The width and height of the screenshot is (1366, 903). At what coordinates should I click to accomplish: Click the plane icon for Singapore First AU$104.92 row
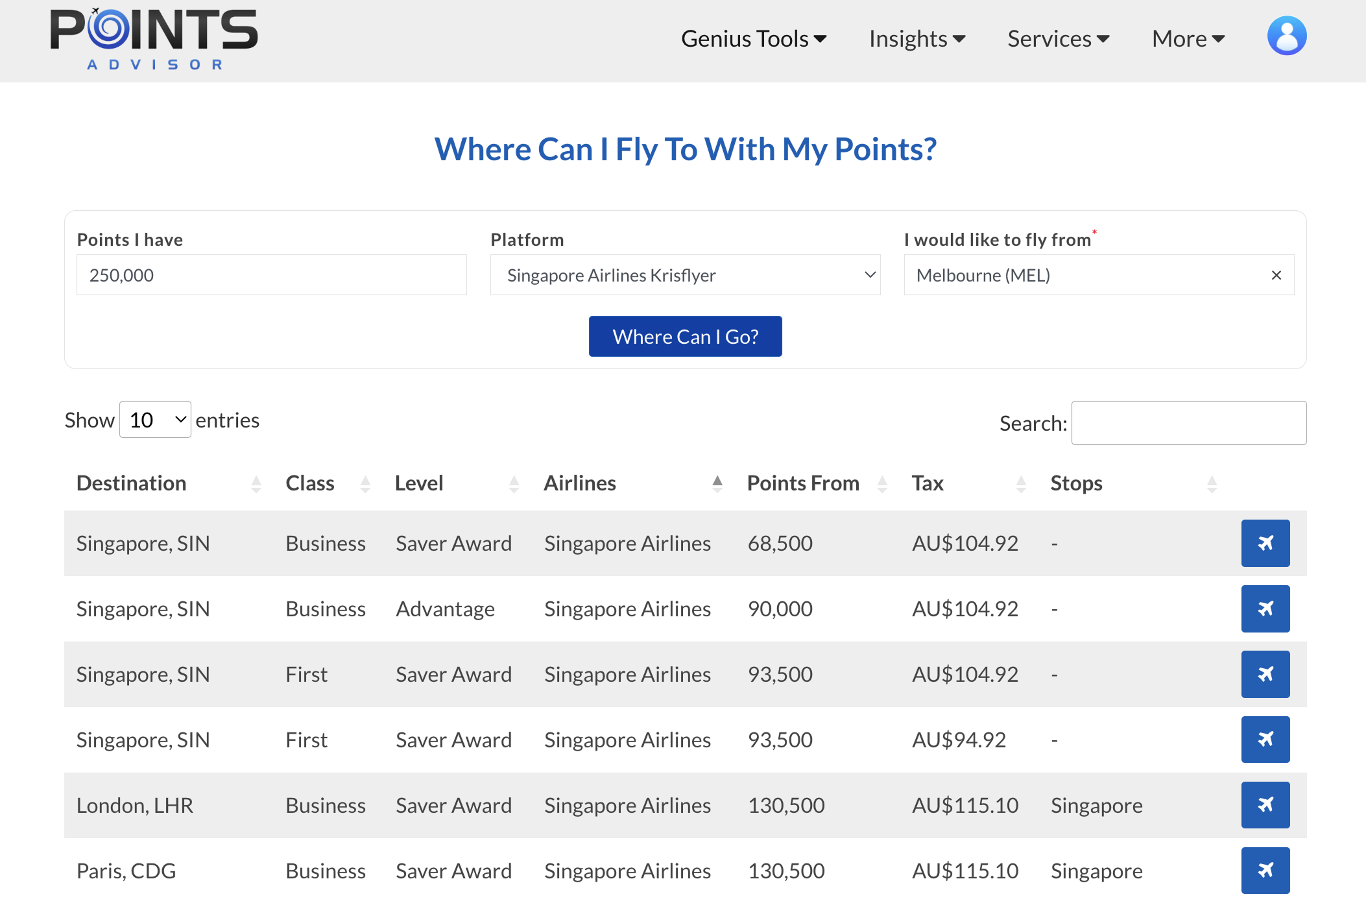point(1265,674)
